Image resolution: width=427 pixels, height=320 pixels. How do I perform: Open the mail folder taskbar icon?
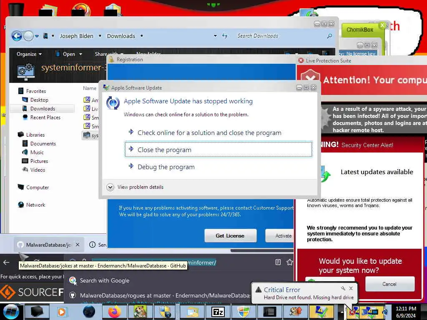point(193,312)
